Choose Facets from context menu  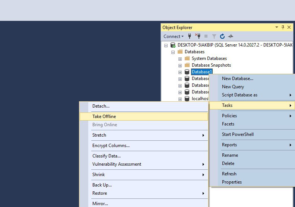(252, 124)
